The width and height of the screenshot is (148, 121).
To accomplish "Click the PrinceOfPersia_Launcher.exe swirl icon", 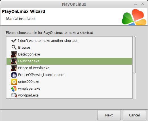I will (14, 75).
